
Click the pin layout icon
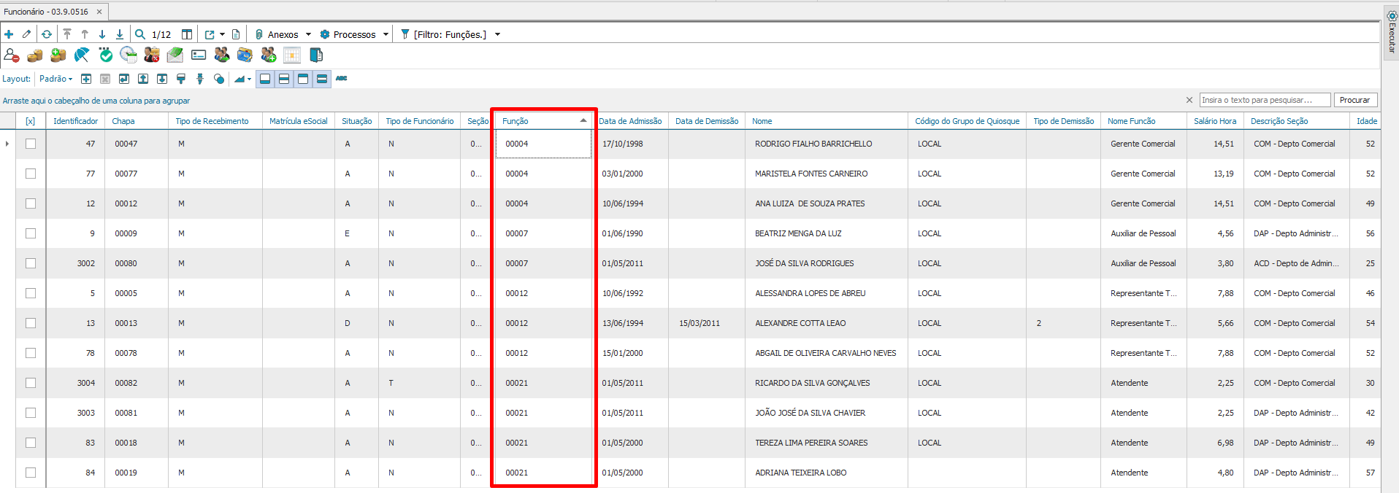(x=200, y=79)
